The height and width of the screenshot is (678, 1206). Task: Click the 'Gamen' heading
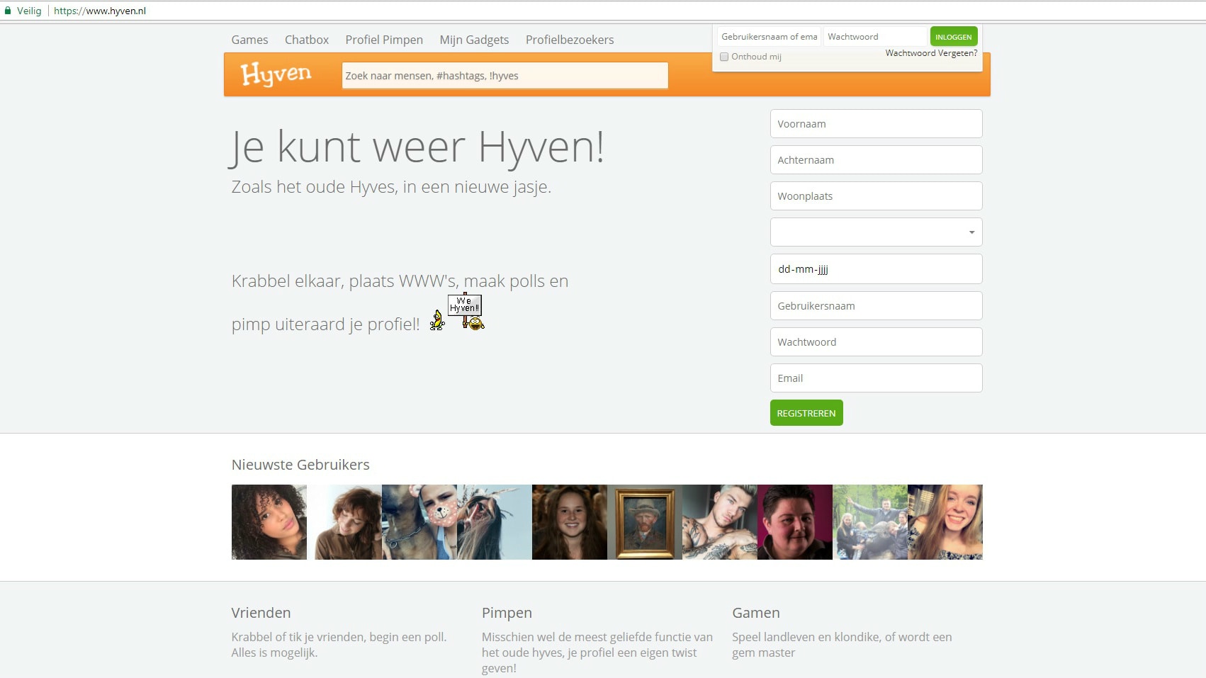pos(756,613)
